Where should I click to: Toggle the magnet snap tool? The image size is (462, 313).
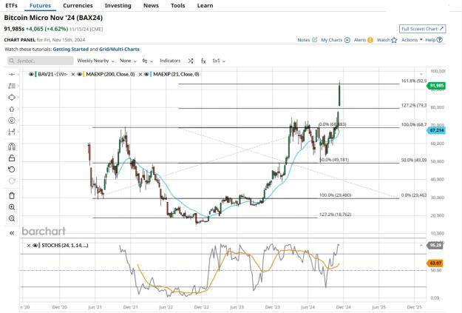(12, 147)
